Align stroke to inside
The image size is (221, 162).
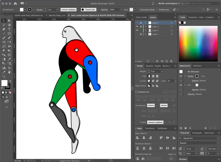click(153, 86)
